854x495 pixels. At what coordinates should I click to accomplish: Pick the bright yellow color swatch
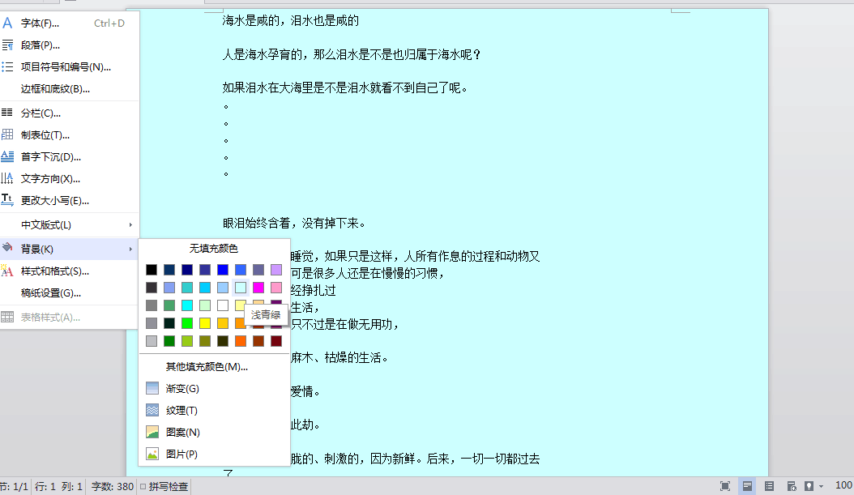point(205,323)
